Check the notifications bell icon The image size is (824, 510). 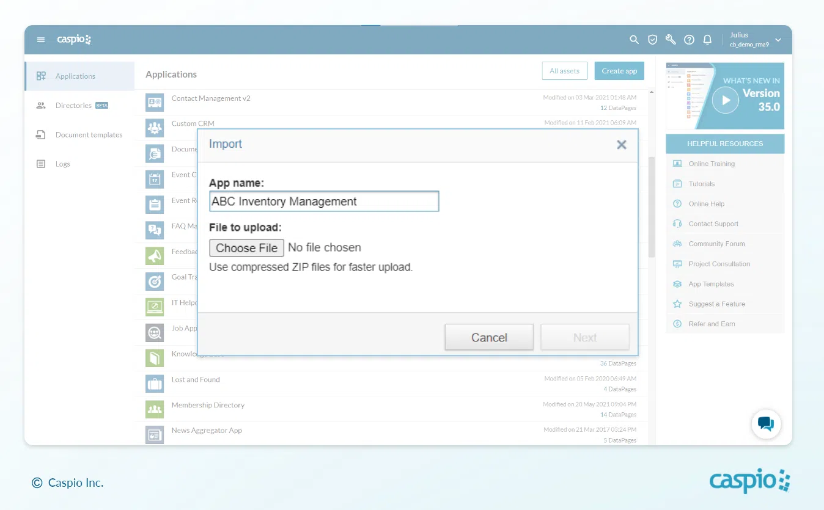pyautogui.click(x=707, y=40)
